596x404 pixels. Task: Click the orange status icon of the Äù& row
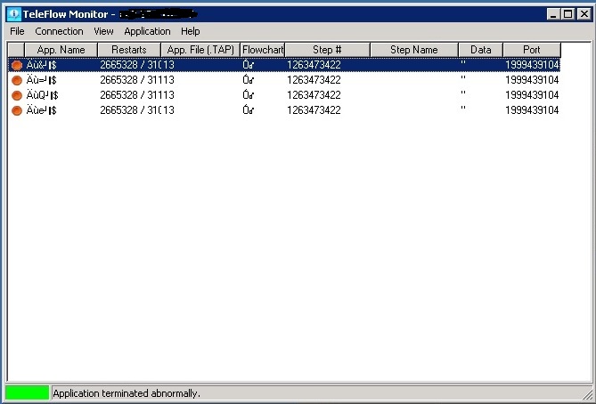click(x=17, y=65)
